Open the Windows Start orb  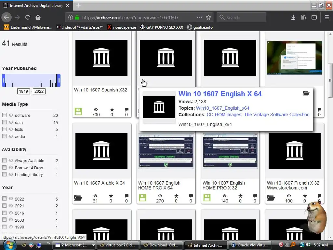pos(9,245)
